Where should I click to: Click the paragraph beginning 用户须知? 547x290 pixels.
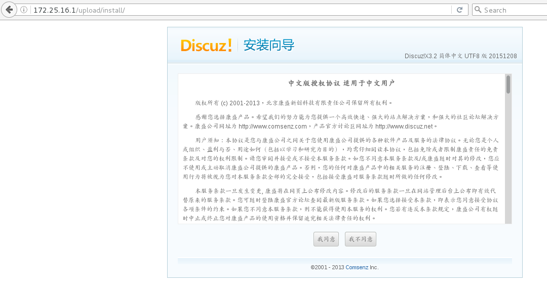pyautogui.click(x=341, y=158)
